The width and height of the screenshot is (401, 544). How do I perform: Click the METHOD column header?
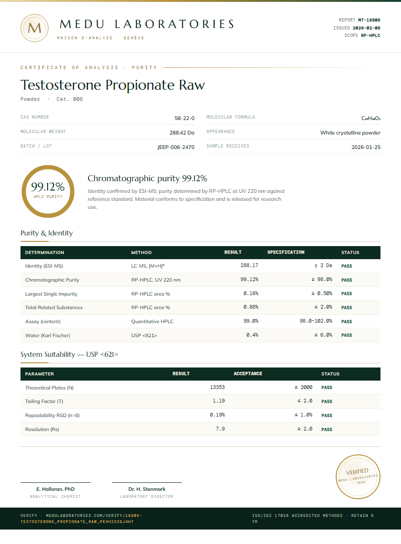[141, 253]
